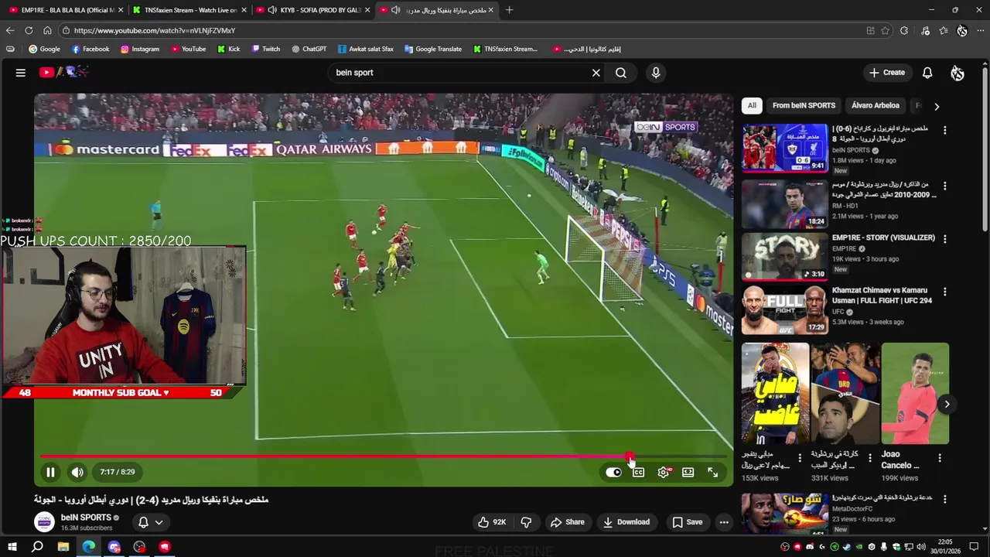Open YouTube notifications bell

coord(927,73)
